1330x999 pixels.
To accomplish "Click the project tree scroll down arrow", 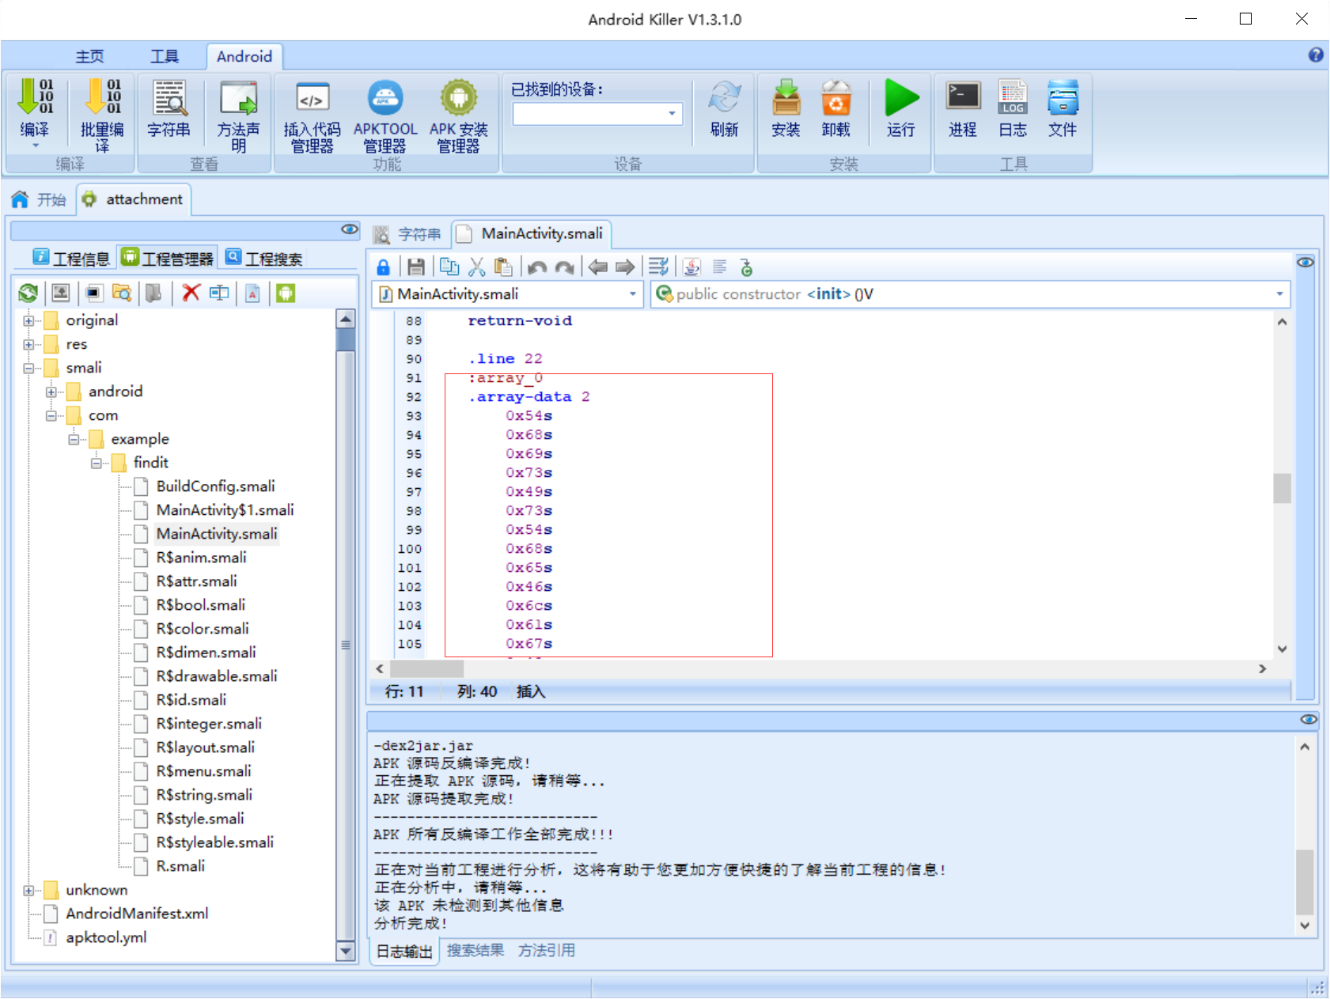I will [346, 951].
